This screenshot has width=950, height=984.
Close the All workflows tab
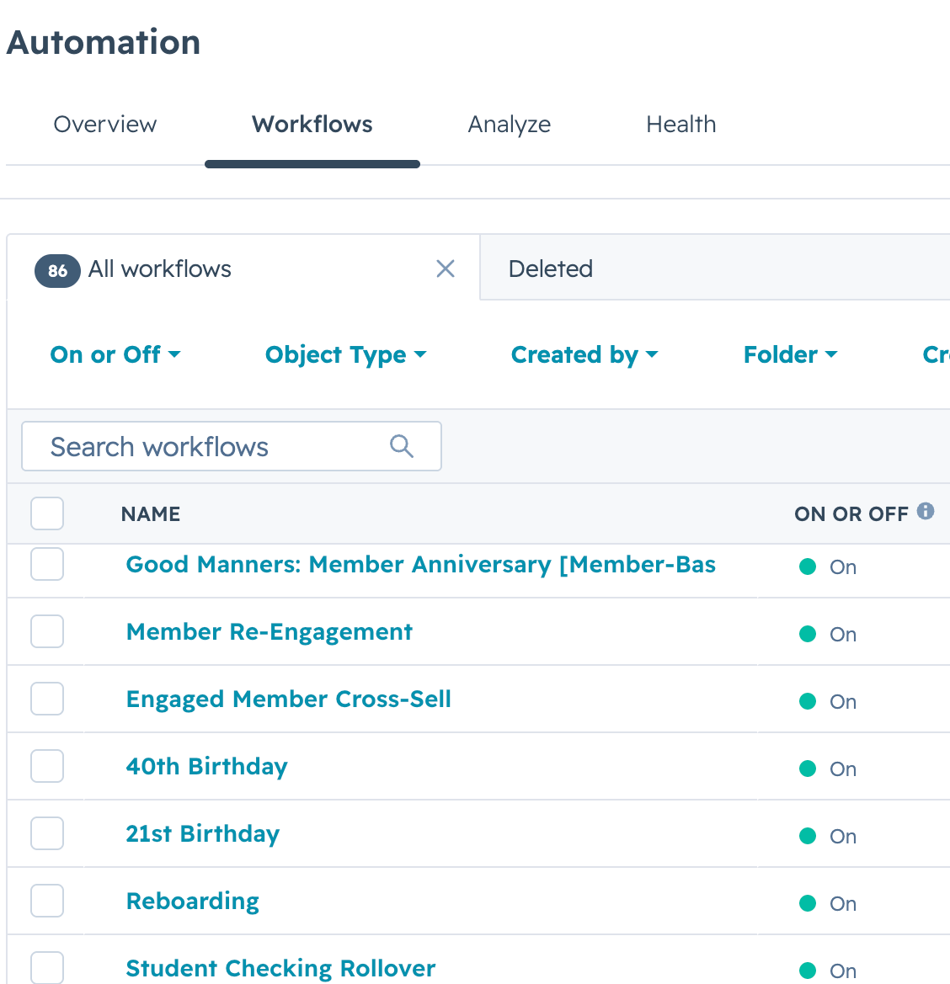(x=446, y=269)
